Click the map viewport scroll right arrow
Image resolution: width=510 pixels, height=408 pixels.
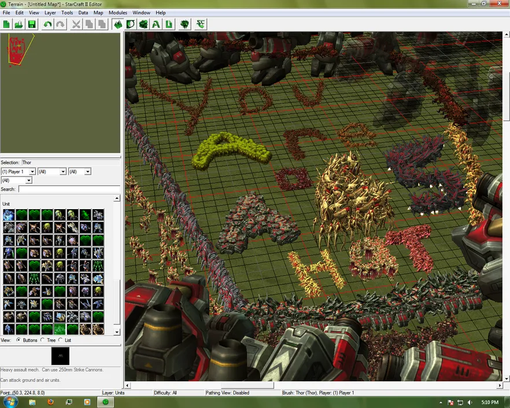coord(500,385)
